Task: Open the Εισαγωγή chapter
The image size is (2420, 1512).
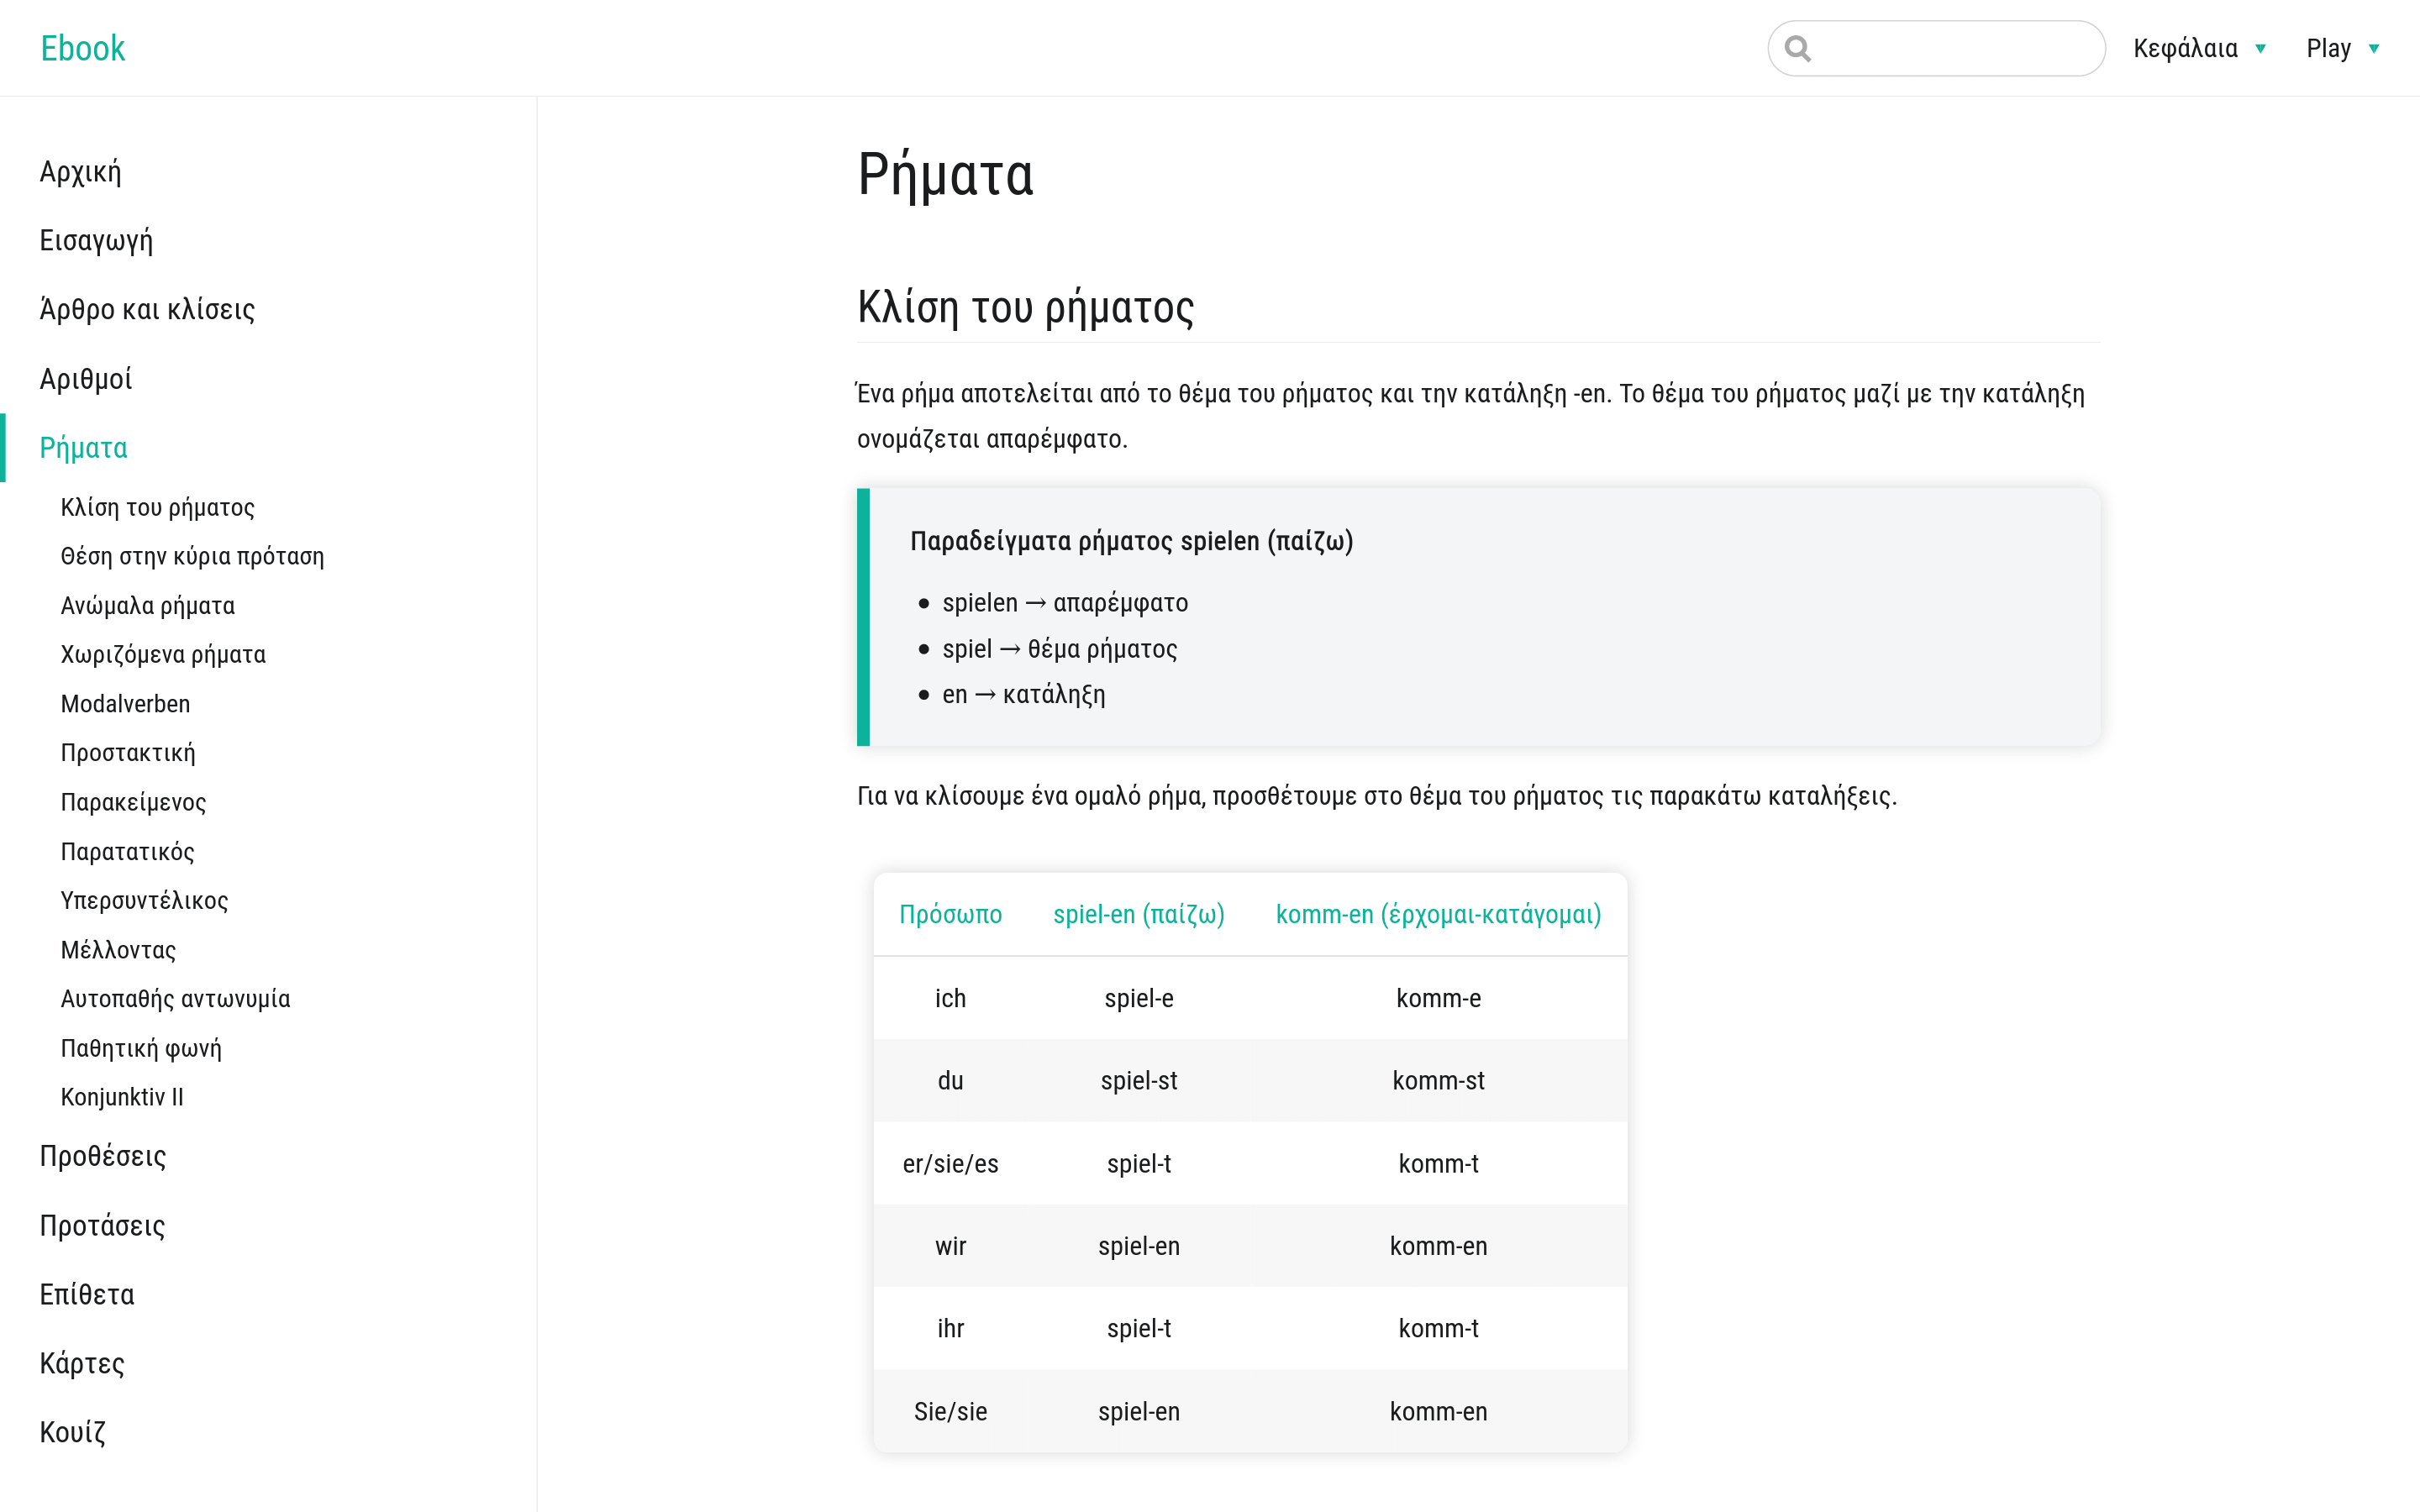Action: coord(96,241)
